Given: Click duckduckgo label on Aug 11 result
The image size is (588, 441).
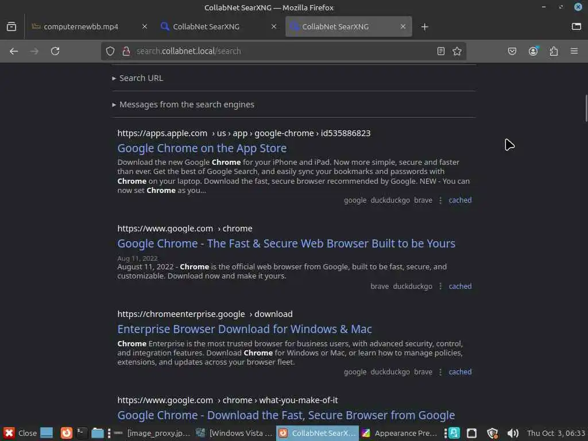Looking at the screenshot, I should pyautogui.click(x=412, y=286).
